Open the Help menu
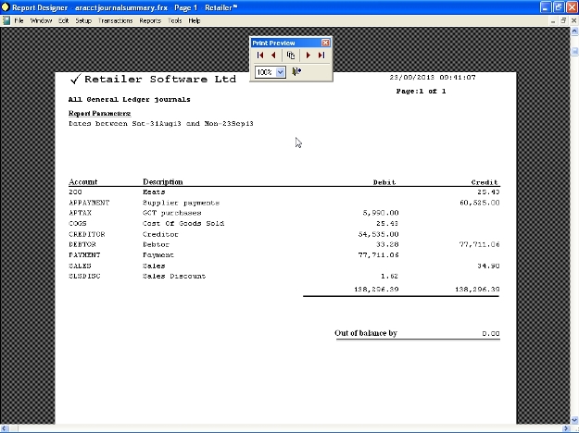Image resolution: width=579 pixels, height=433 pixels. (195, 19)
